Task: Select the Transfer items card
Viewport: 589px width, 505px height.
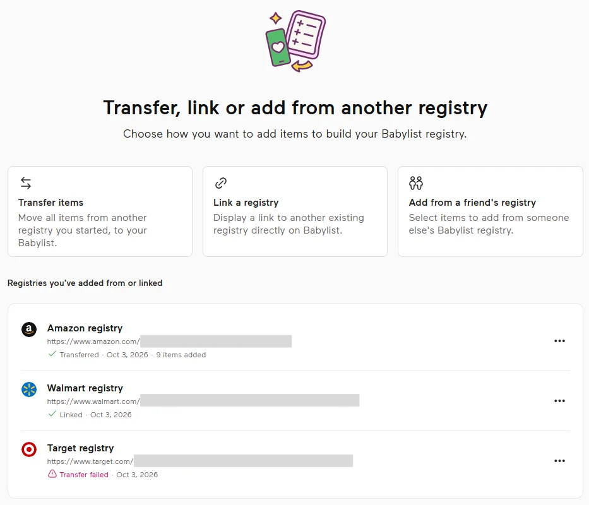Action: click(100, 211)
